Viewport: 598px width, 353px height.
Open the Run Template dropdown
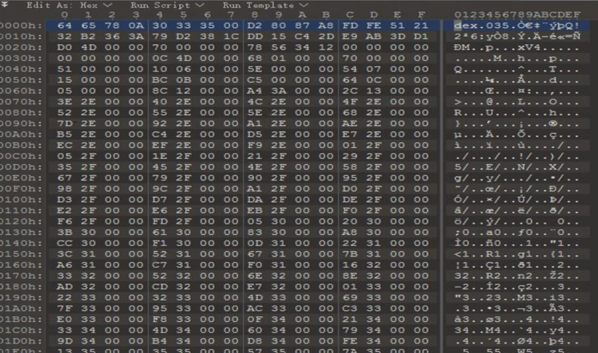265,5
